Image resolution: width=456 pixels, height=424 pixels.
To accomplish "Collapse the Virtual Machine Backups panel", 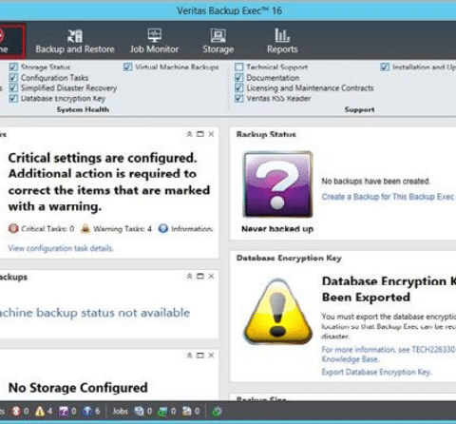I will click(x=189, y=277).
